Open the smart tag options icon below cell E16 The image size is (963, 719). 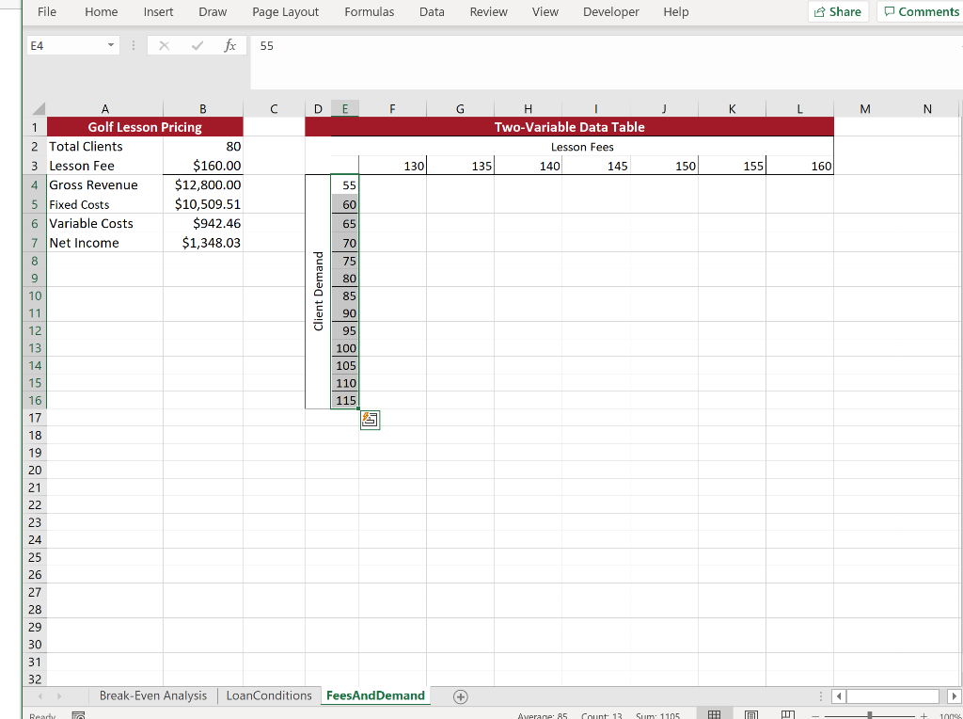[370, 419]
